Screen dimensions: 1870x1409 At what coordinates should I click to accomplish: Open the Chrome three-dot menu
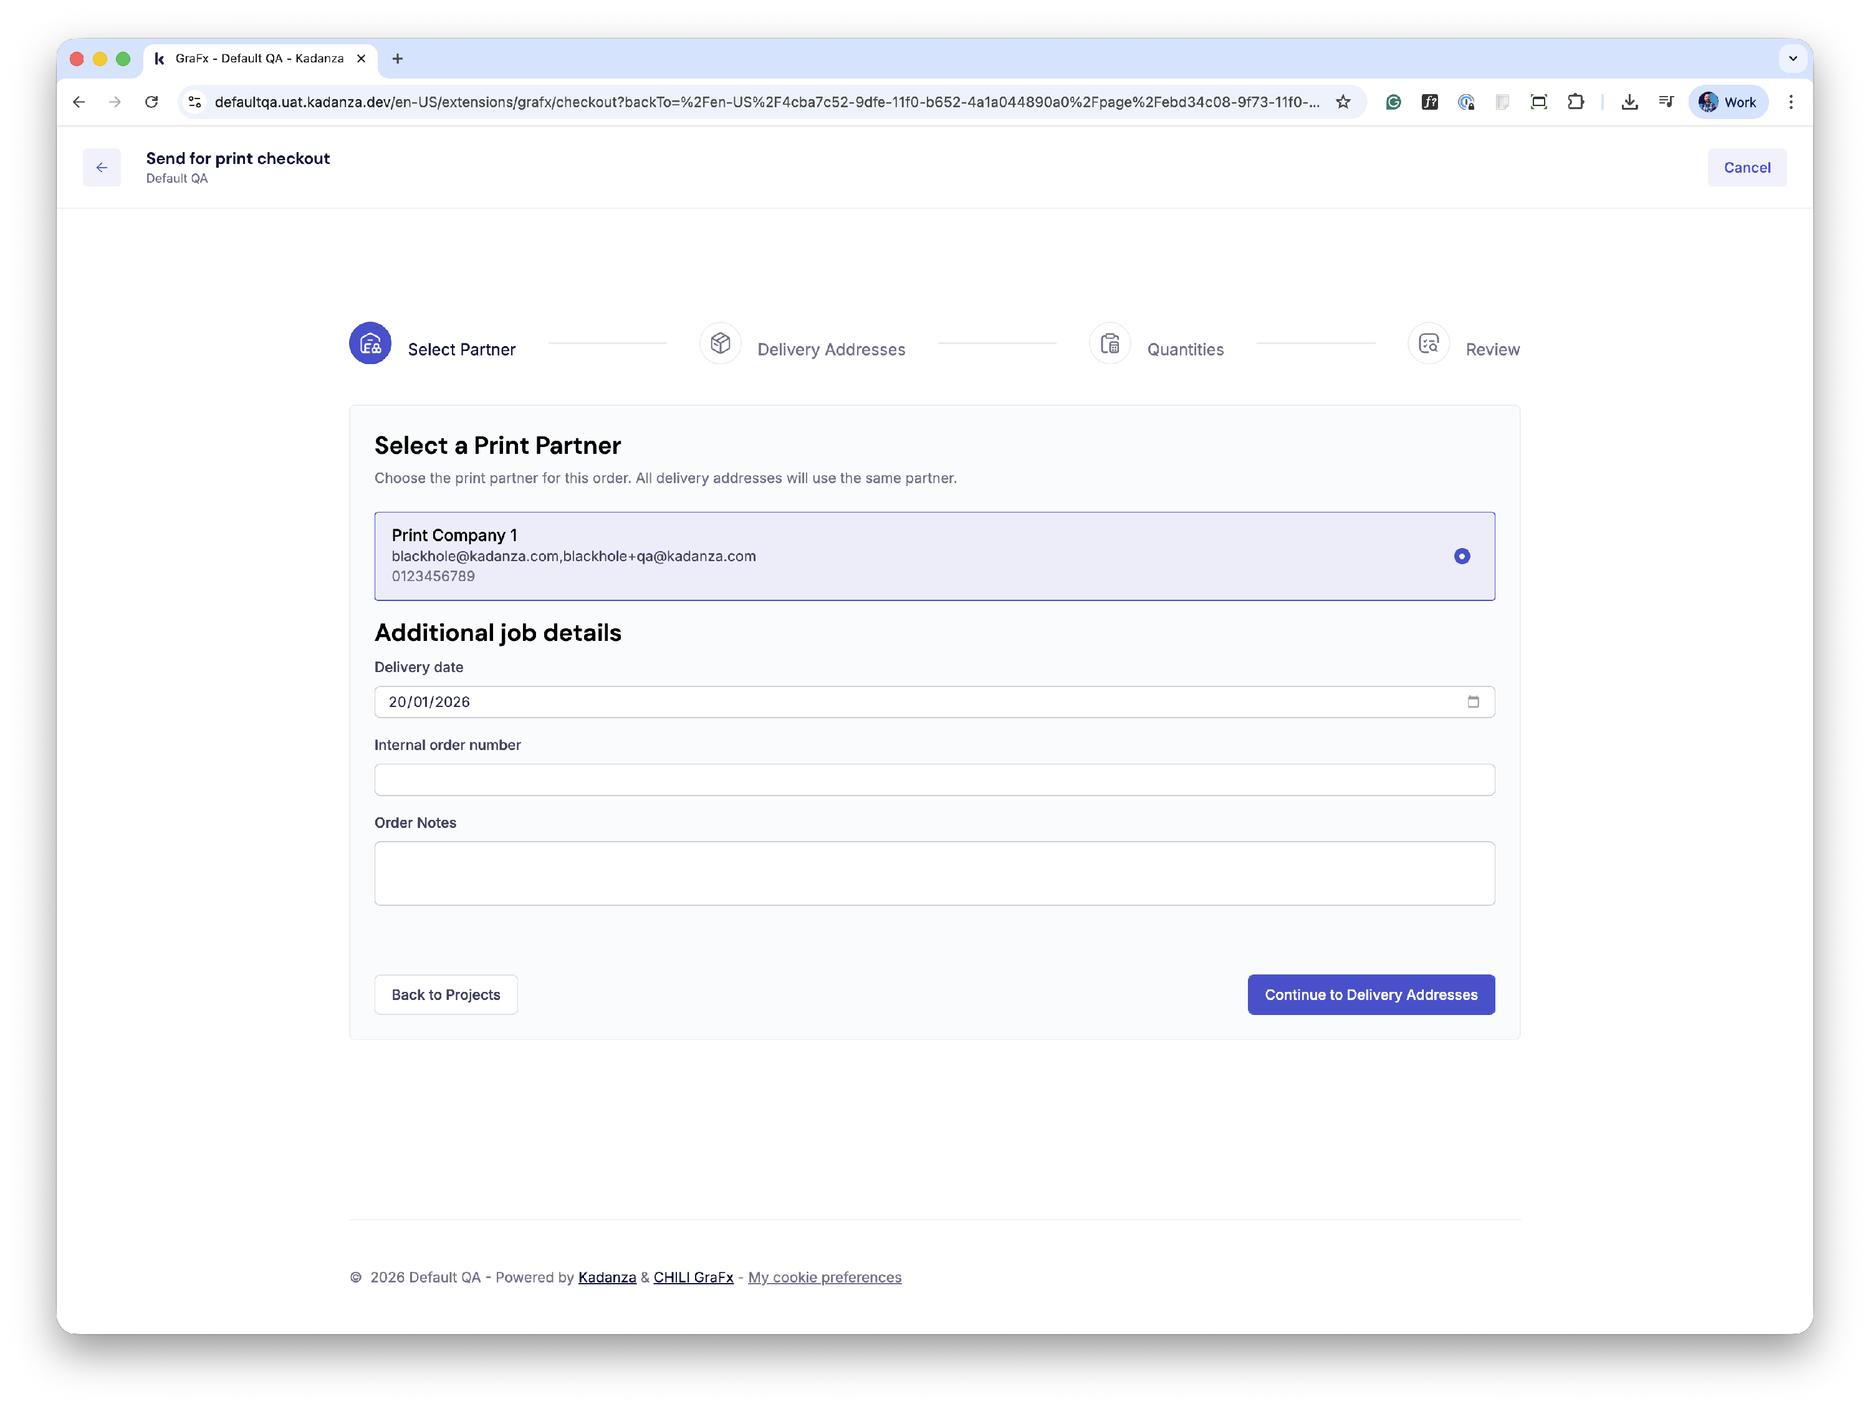click(x=1791, y=102)
